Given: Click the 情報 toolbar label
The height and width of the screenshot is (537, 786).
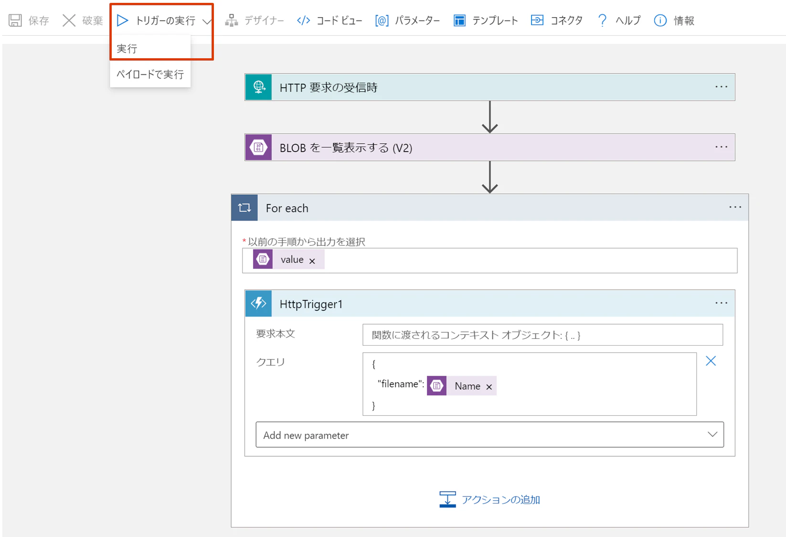Looking at the screenshot, I should tap(684, 21).
